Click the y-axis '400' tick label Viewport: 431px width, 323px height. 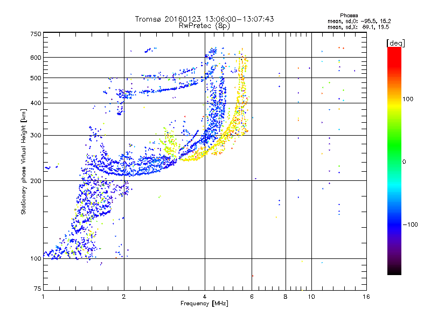[36, 103]
